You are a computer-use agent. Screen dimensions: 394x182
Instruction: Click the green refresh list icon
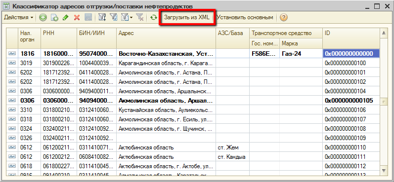click(153, 18)
